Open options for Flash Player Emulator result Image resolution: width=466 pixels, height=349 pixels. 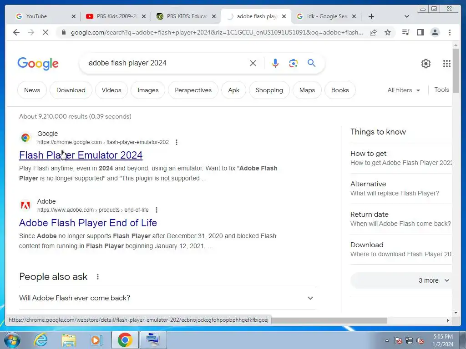(177, 142)
